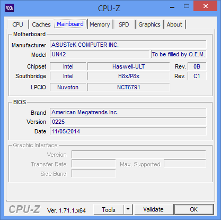221x220 pixels.
Task: Select the Haswell-ULT chipset field
Action: [129, 66]
